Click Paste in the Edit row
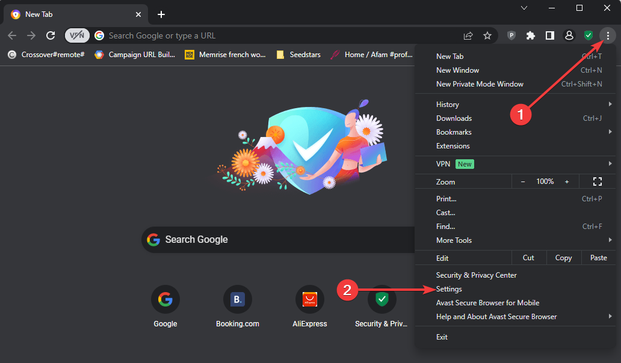The width and height of the screenshot is (621, 363). coord(598,258)
